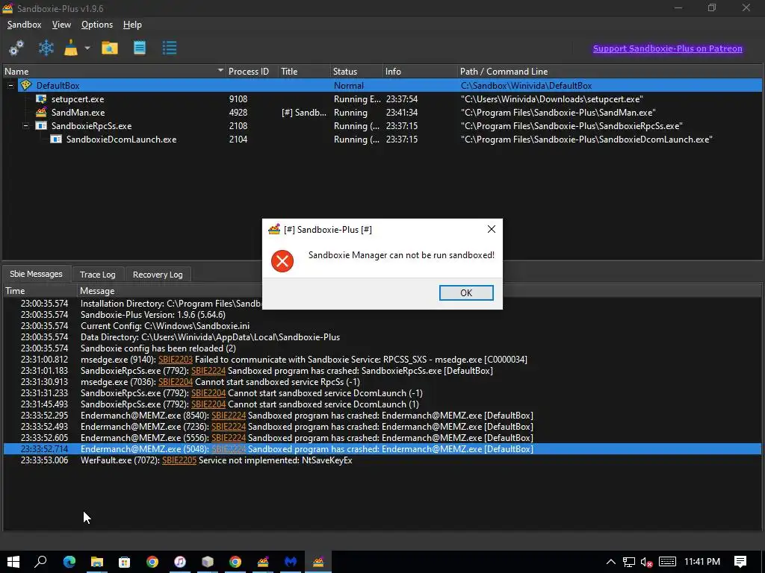Open Microsoft Store from taskbar
765x573 pixels.
point(125,562)
